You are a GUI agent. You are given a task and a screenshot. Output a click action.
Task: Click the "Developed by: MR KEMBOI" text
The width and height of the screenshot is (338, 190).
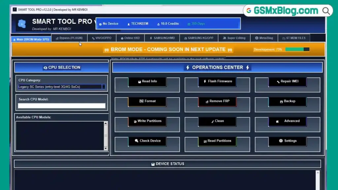click(x=51, y=29)
